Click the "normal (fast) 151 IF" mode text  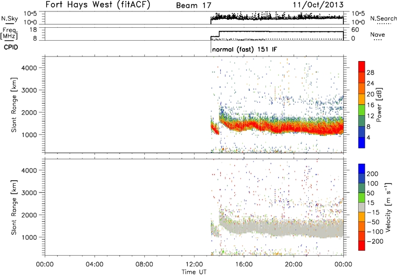[x=245, y=49]
